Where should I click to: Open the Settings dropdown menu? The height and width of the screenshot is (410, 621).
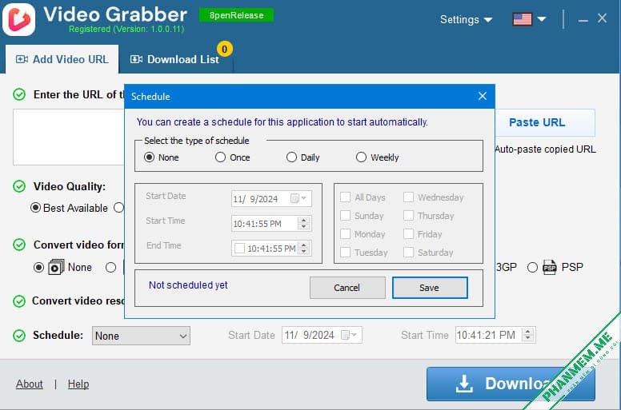pyautogui.click(x=466, y=19)
